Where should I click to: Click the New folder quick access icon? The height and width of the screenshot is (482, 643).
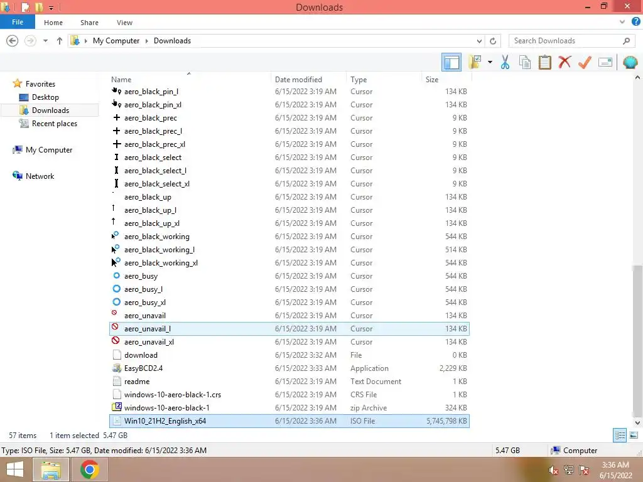38,7
